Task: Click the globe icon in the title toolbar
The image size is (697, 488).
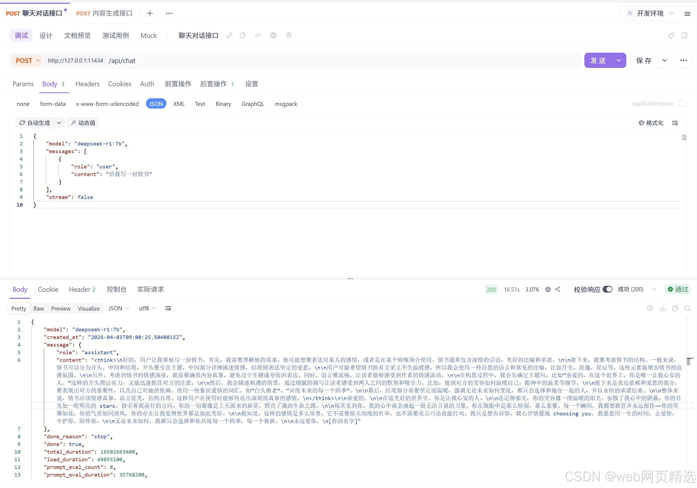Action: click(273, 35)
